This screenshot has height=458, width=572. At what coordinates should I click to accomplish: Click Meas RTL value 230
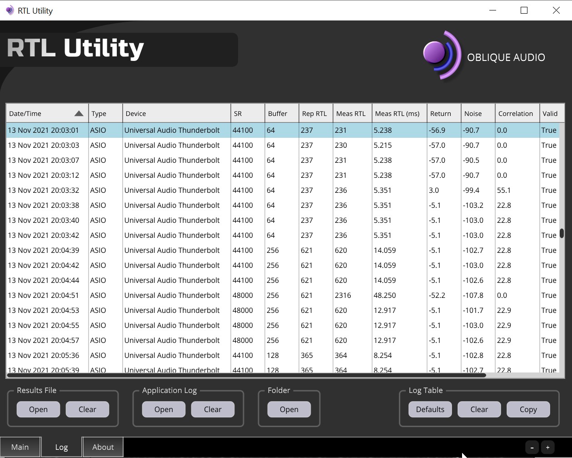[341, 145]
